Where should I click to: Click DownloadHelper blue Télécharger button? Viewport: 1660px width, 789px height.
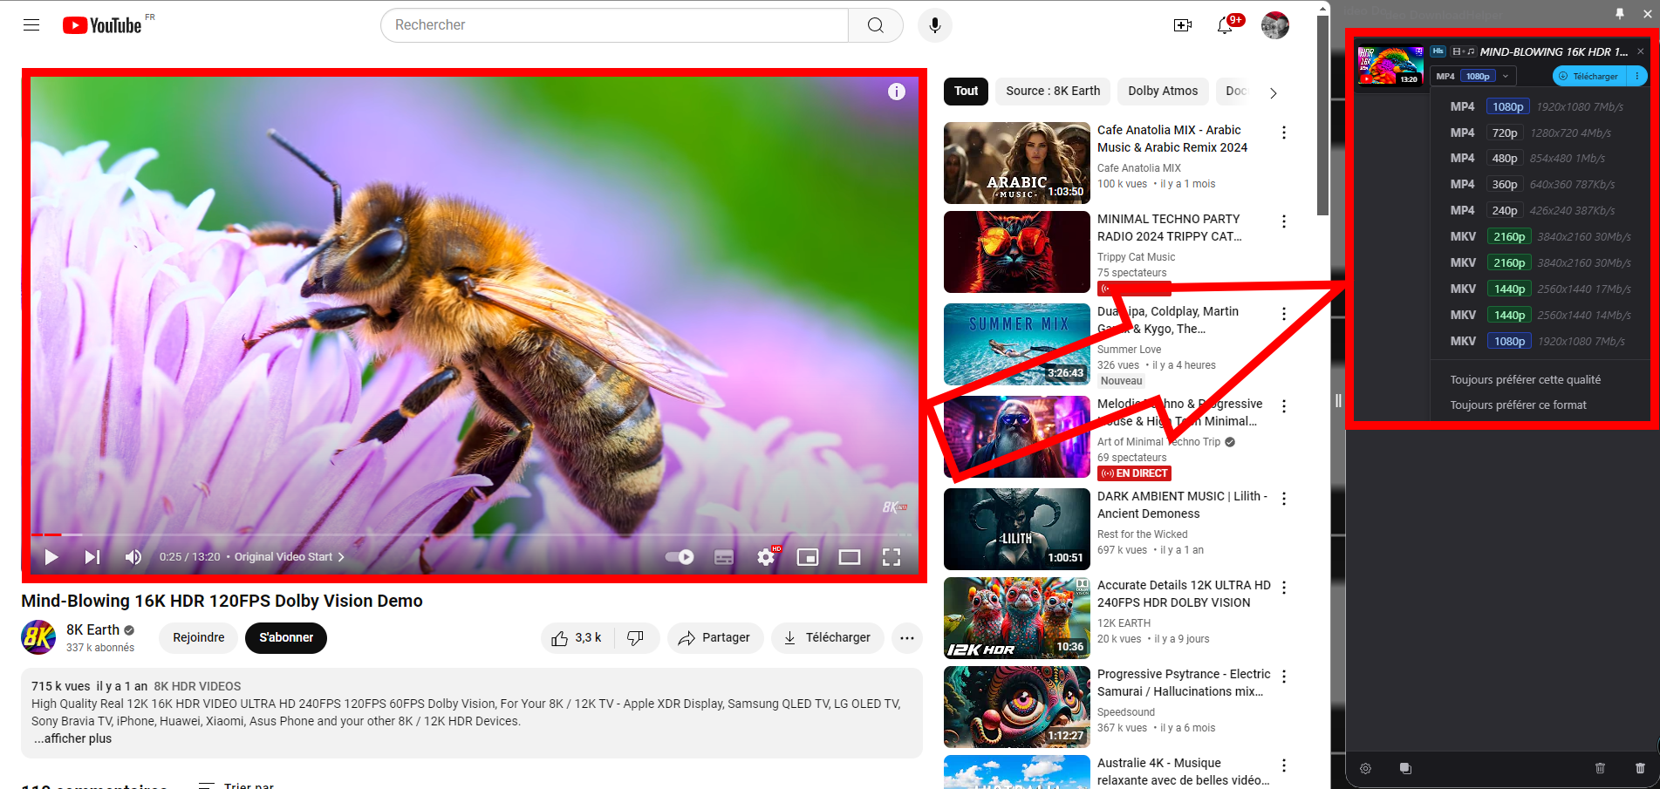[1590, 76]
